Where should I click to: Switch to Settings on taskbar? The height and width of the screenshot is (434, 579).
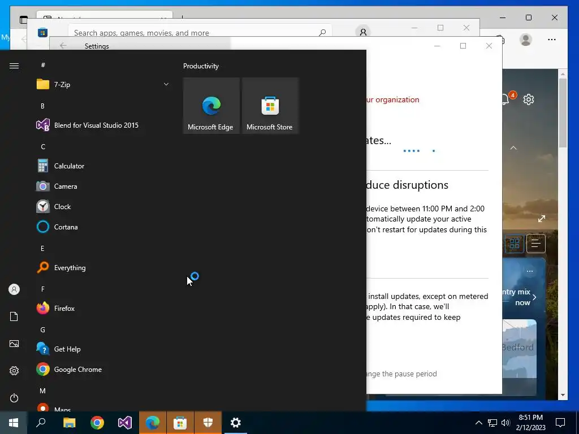point(236,423)
